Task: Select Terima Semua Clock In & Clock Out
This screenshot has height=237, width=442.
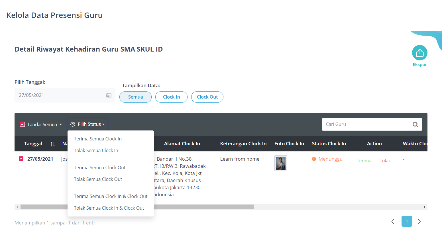Action: 111,196
